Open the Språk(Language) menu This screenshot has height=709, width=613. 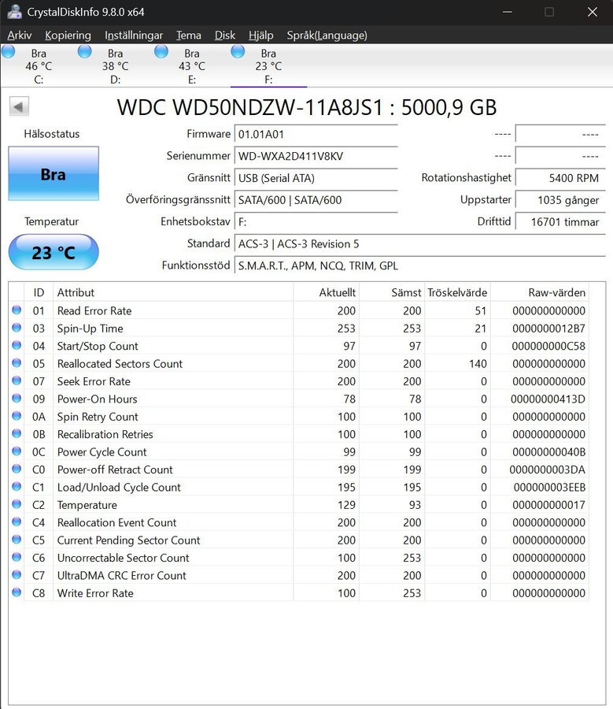pos(327,35)
